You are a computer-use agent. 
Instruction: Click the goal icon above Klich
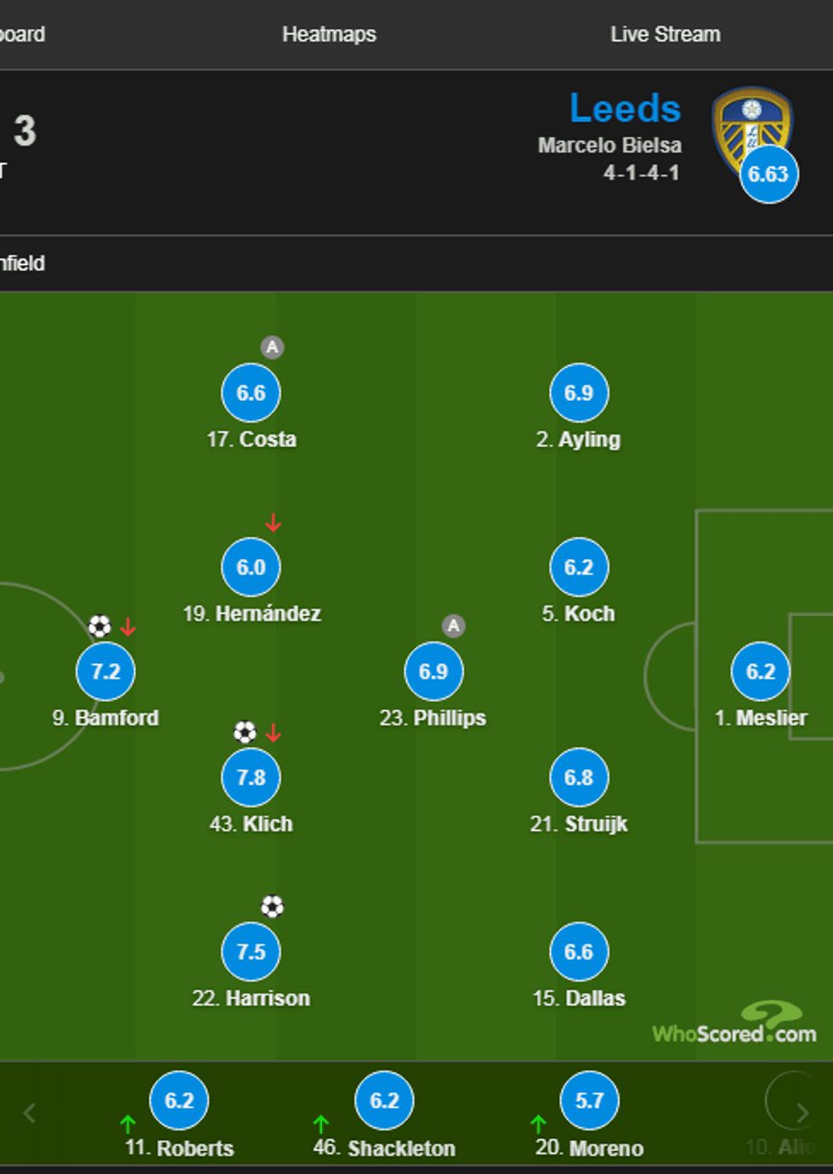point(245,732)
